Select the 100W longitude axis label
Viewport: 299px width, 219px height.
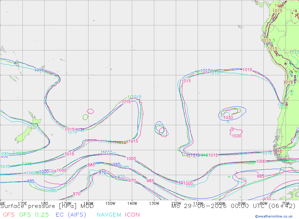pos(220,203)
